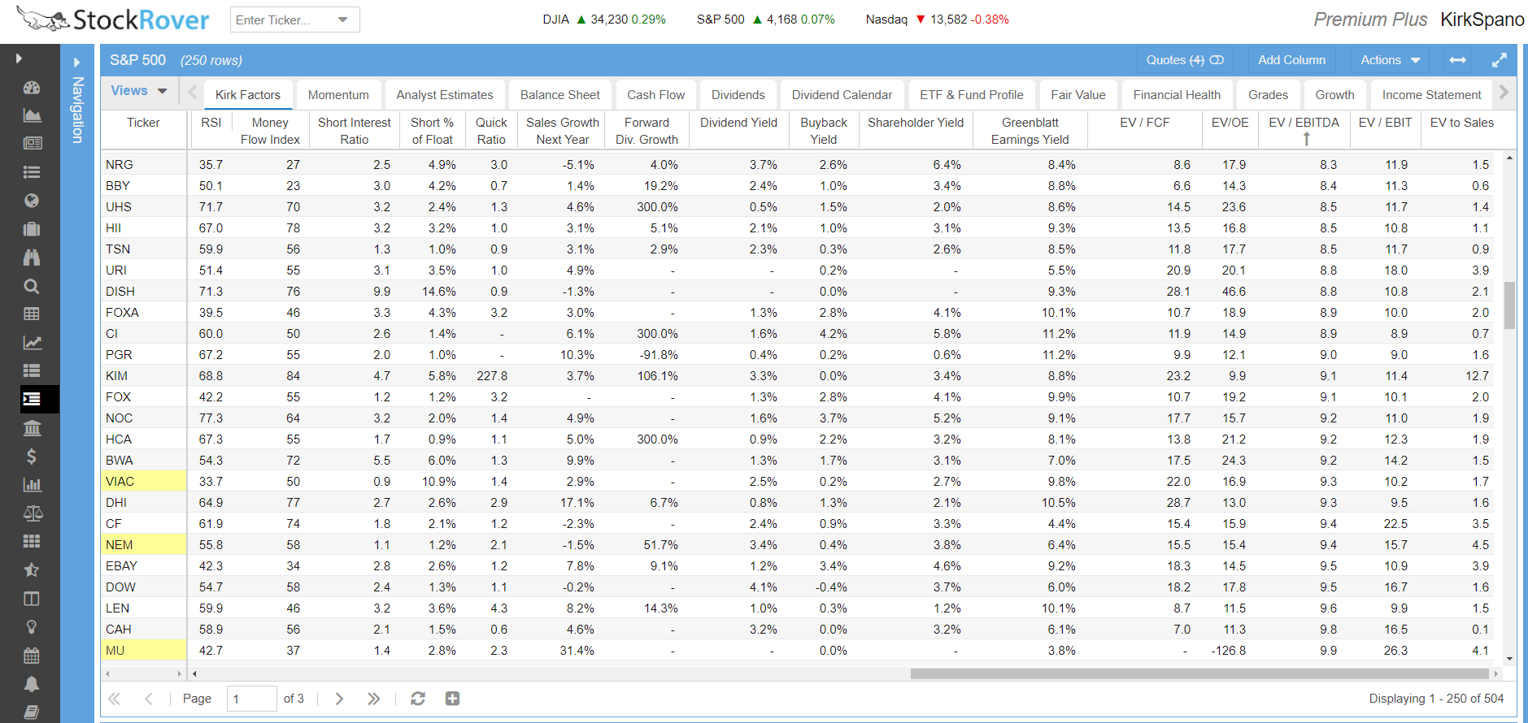Maximize the table panel with diagonal arrows

pyautogui.click(x=1500, y=60)
